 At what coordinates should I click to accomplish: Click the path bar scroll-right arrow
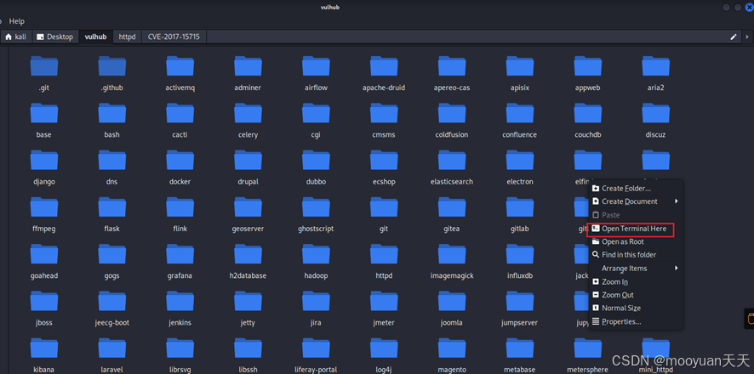pyautogui.click(x=747, y=37)
